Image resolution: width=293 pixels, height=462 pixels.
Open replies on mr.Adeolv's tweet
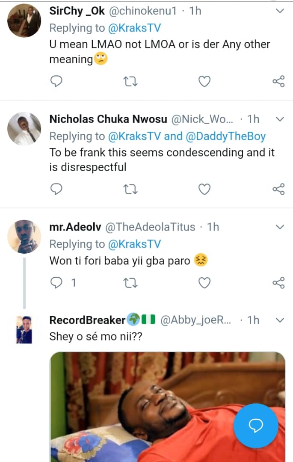tap(57, 283)
